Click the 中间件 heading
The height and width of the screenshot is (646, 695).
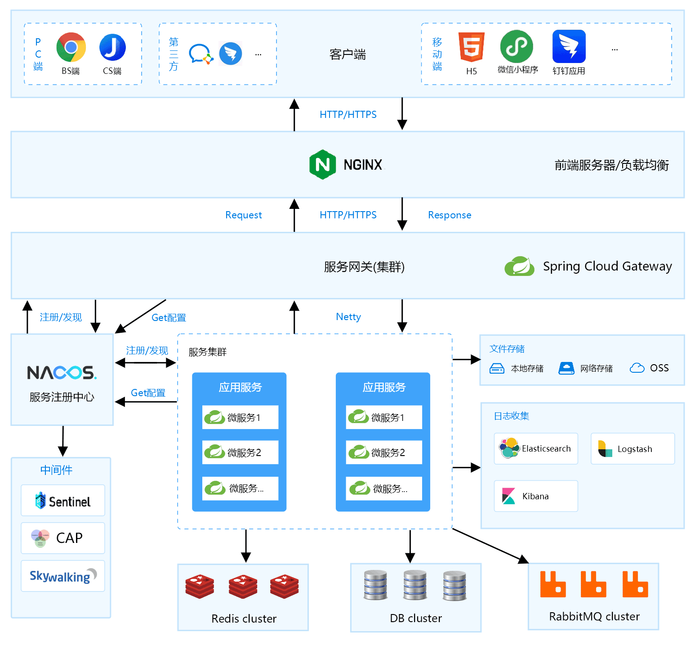click(56, 470)
